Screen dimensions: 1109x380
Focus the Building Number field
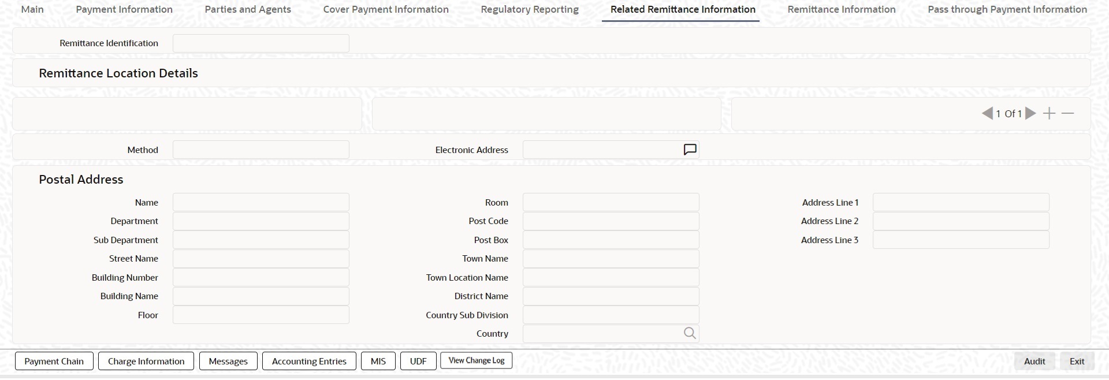261,277
